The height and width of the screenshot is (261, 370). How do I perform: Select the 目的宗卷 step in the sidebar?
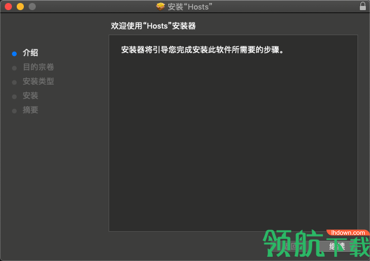pos(38,67)
